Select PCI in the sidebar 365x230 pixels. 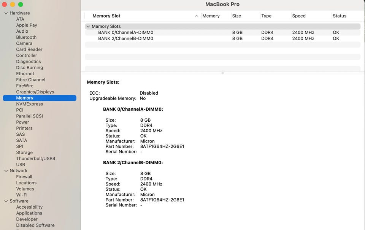(x=20, y=110)
